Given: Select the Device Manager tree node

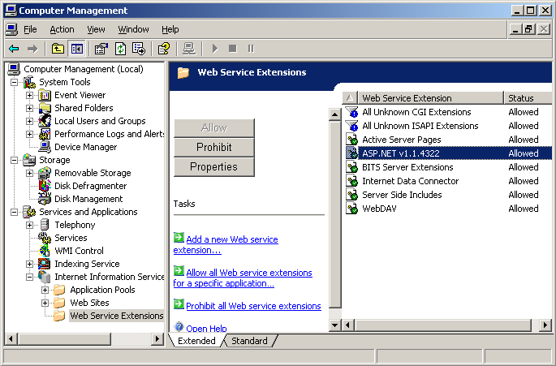Looking at the screenshot, I should 85,147.
